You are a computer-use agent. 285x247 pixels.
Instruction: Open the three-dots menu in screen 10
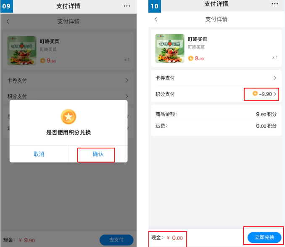274,4
